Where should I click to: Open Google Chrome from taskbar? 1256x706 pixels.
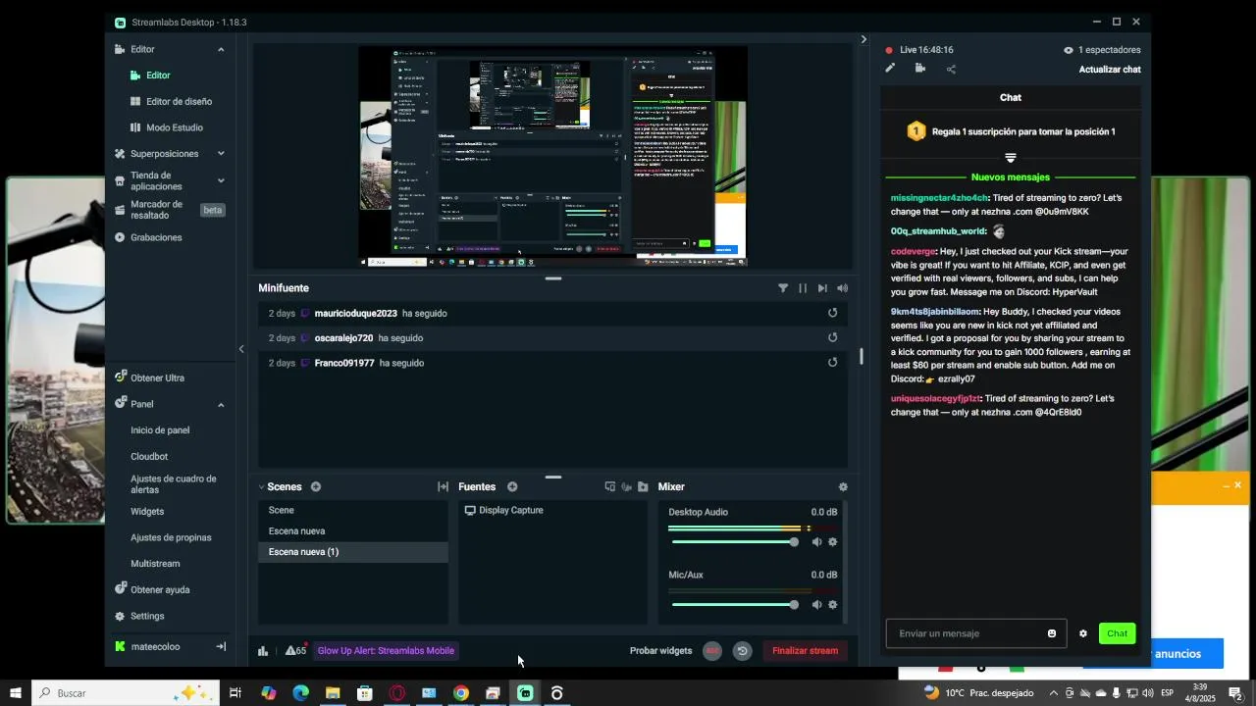(461, 693)
